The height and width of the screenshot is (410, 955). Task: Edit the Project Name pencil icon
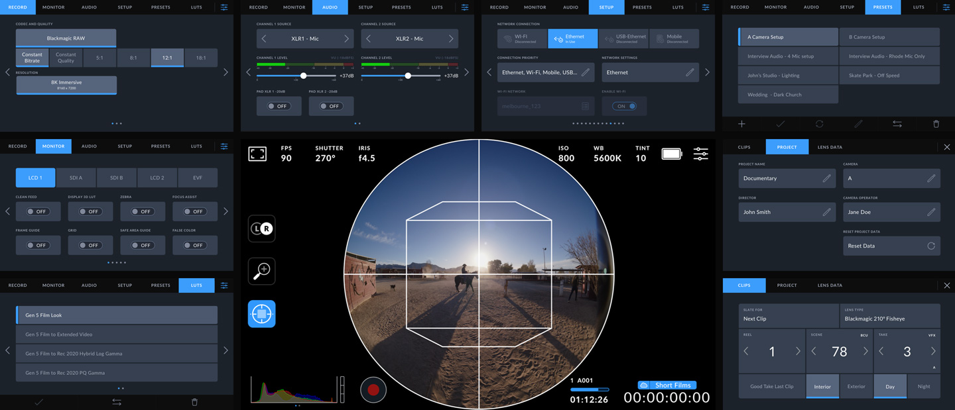pyautogui.click(x=826, y=178)
